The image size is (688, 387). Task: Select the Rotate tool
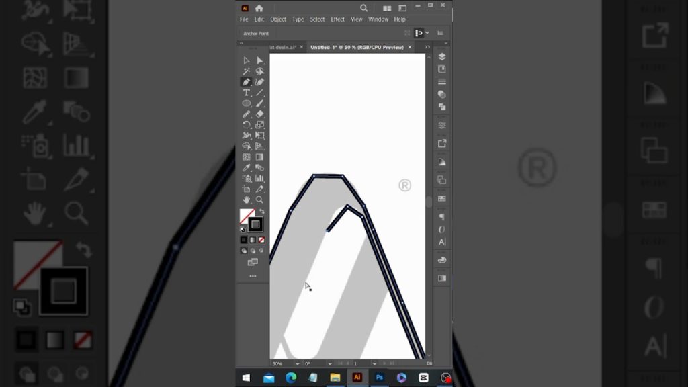tap(246, 124)
